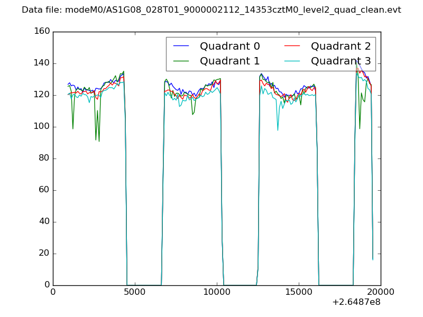Click the data file title text
The height and width of the screenshot is (317, 423).
[x=212, y=10]
